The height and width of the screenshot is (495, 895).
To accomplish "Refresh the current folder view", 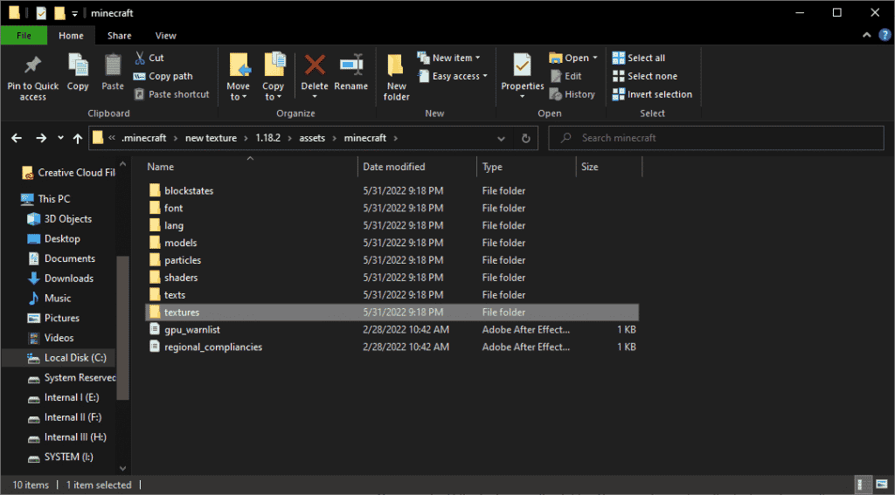I will pyautogui.click(x=525, y=138).
